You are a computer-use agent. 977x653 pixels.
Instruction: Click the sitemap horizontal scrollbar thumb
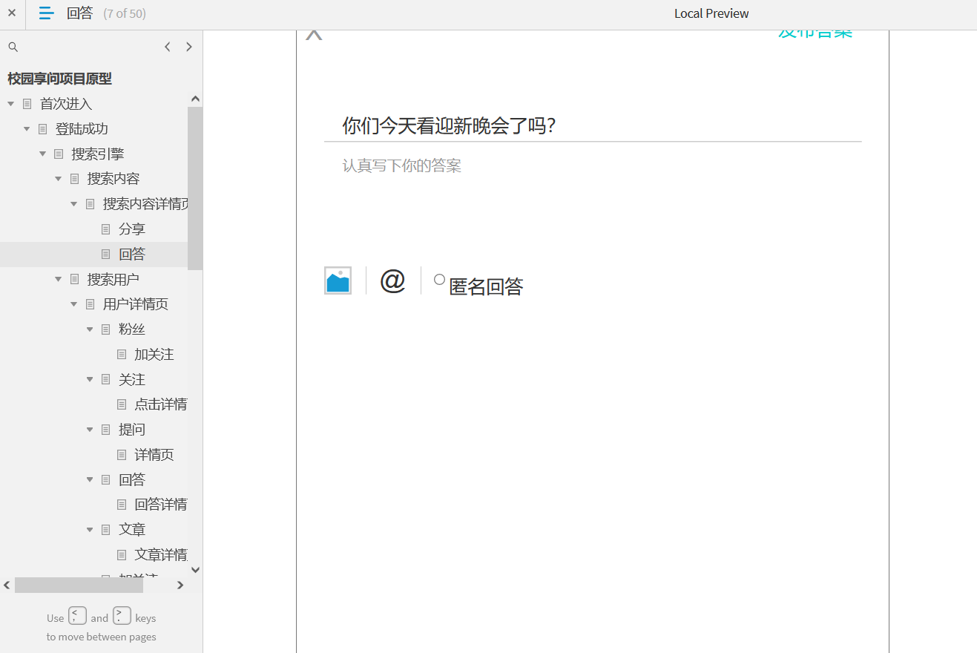tap(79, 585)
